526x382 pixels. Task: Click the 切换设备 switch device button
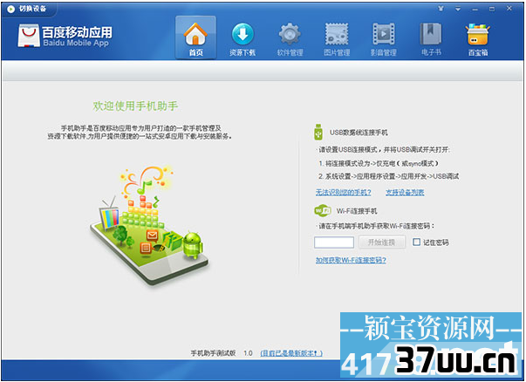coord(32,9)
